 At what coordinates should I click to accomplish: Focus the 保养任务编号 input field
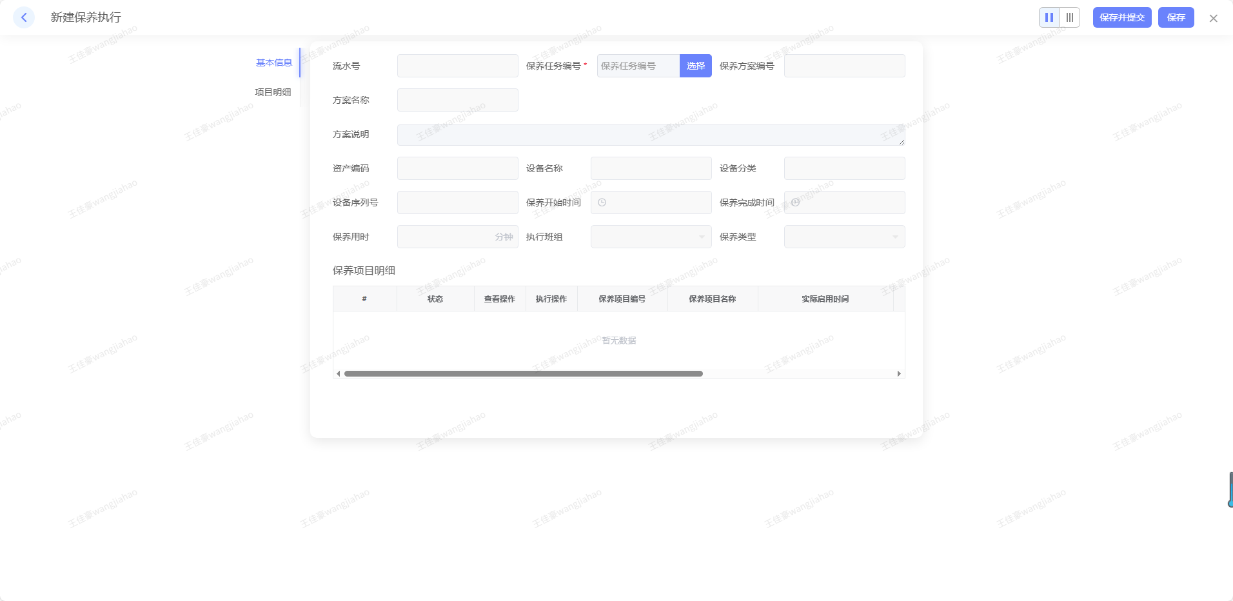point(638,66)
